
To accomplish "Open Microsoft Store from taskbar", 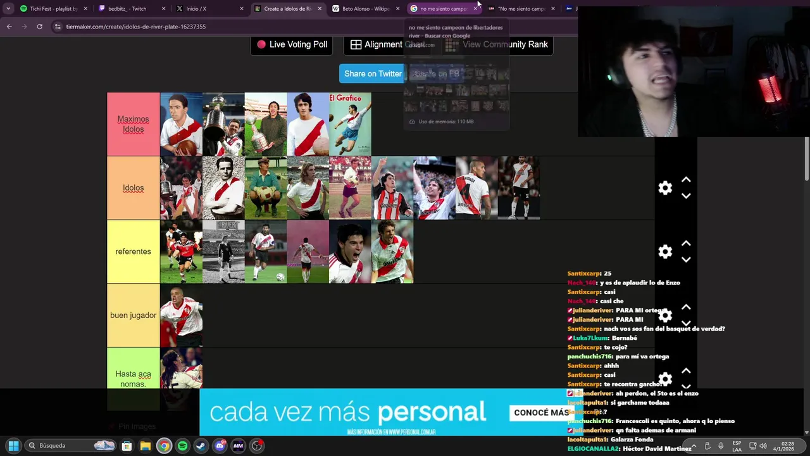I will pyautogui.click(x=127, y=446).
